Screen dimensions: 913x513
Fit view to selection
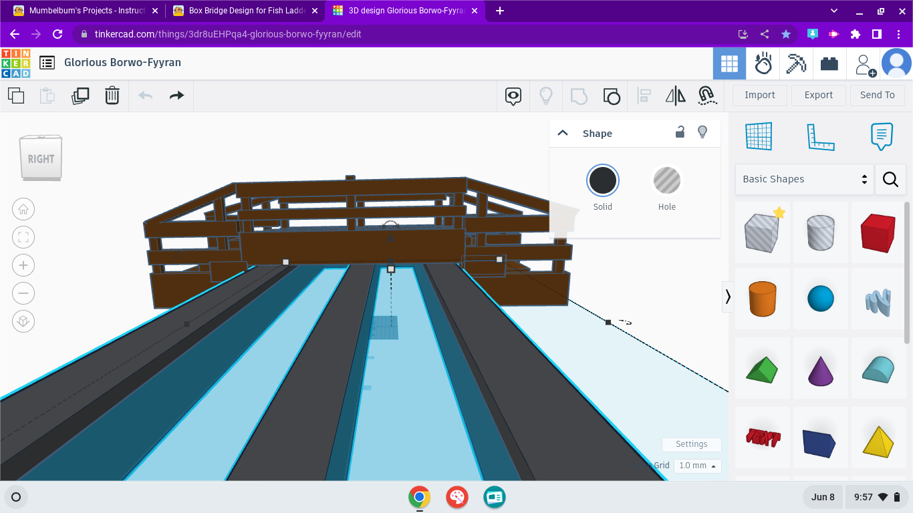pyautogui.click(x=23, y=237)
